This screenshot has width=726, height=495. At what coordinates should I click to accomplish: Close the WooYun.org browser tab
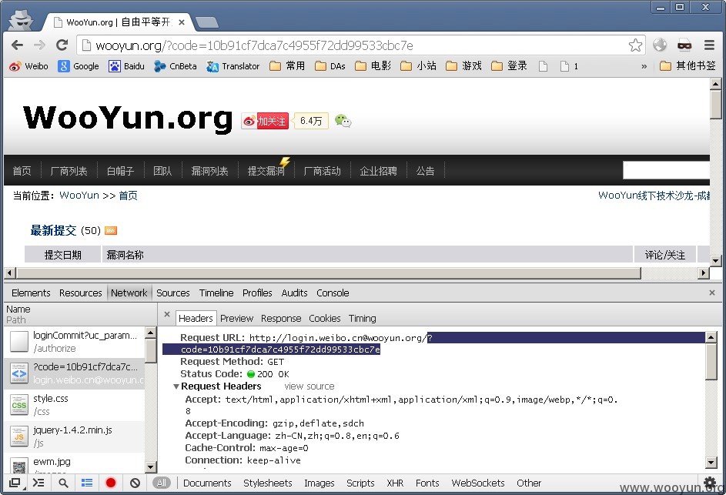coord(182,22)
